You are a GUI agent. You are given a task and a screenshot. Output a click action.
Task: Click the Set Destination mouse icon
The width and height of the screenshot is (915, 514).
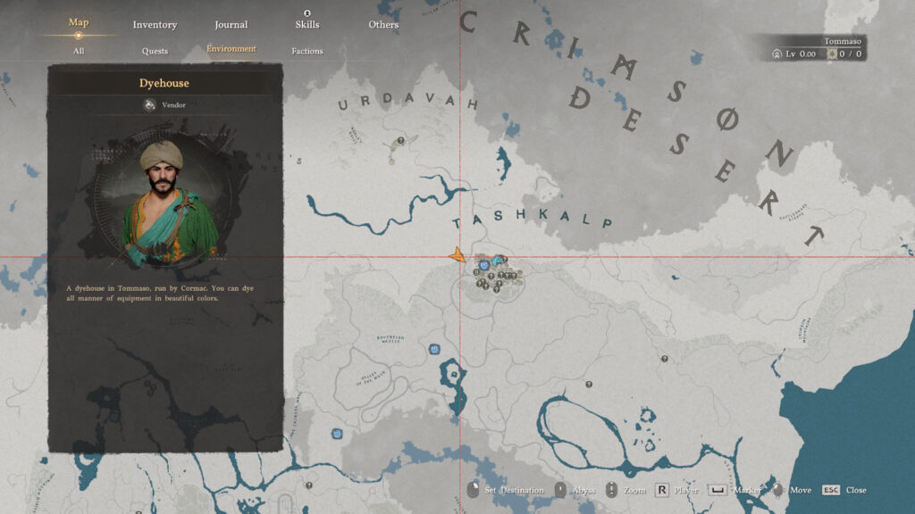click(474, 490)
